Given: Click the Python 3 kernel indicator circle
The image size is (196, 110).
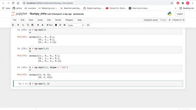Looking at the screenshot, I should 183,20.
